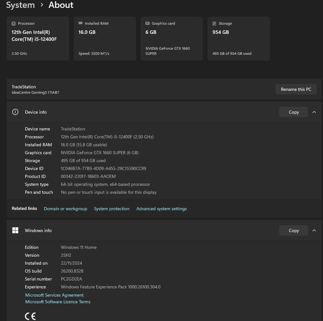Click the Device info circle icon
The width and height of the screenshot is (323, 321).
click(15, 112)
